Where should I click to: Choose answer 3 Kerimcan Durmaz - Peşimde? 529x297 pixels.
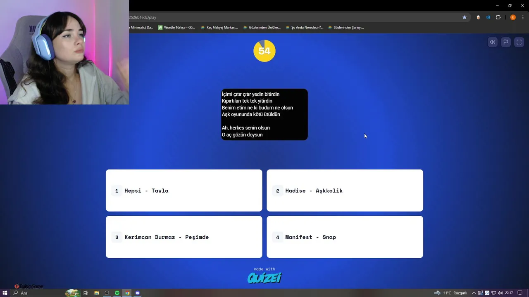tap(184, 237)
